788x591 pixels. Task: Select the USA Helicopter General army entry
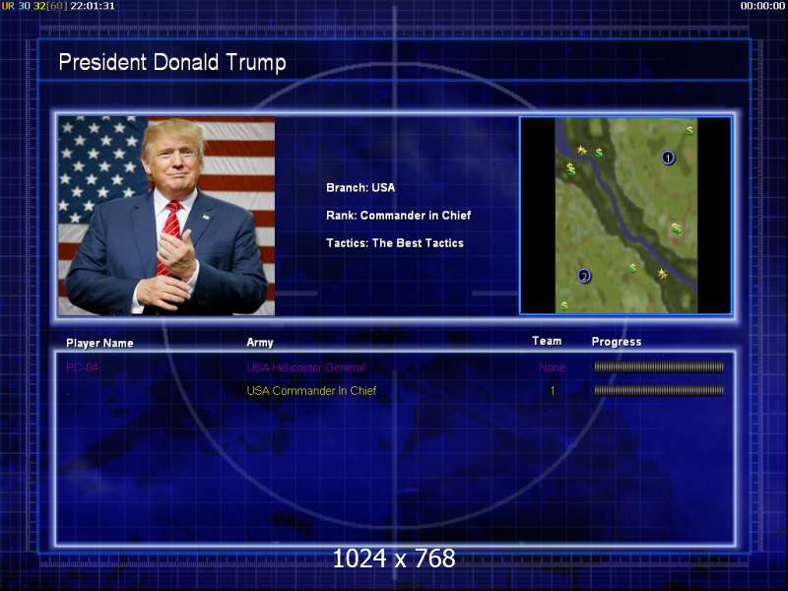(306, 367)
